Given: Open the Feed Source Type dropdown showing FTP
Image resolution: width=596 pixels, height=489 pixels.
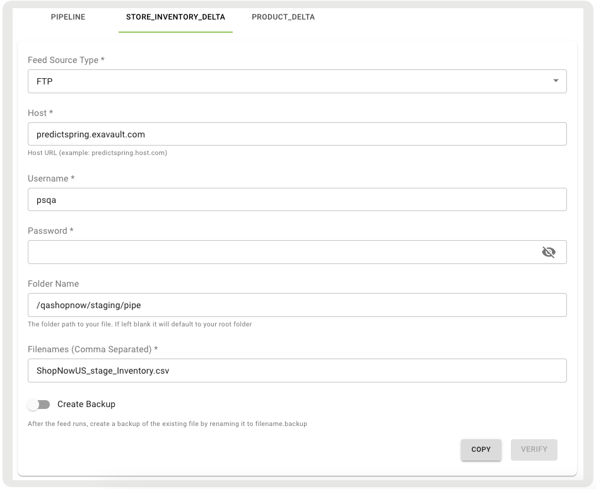Looking at the screenshot, I should click(x=297, y=81).
